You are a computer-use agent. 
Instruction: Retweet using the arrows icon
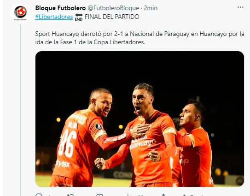tap(70, 195)
